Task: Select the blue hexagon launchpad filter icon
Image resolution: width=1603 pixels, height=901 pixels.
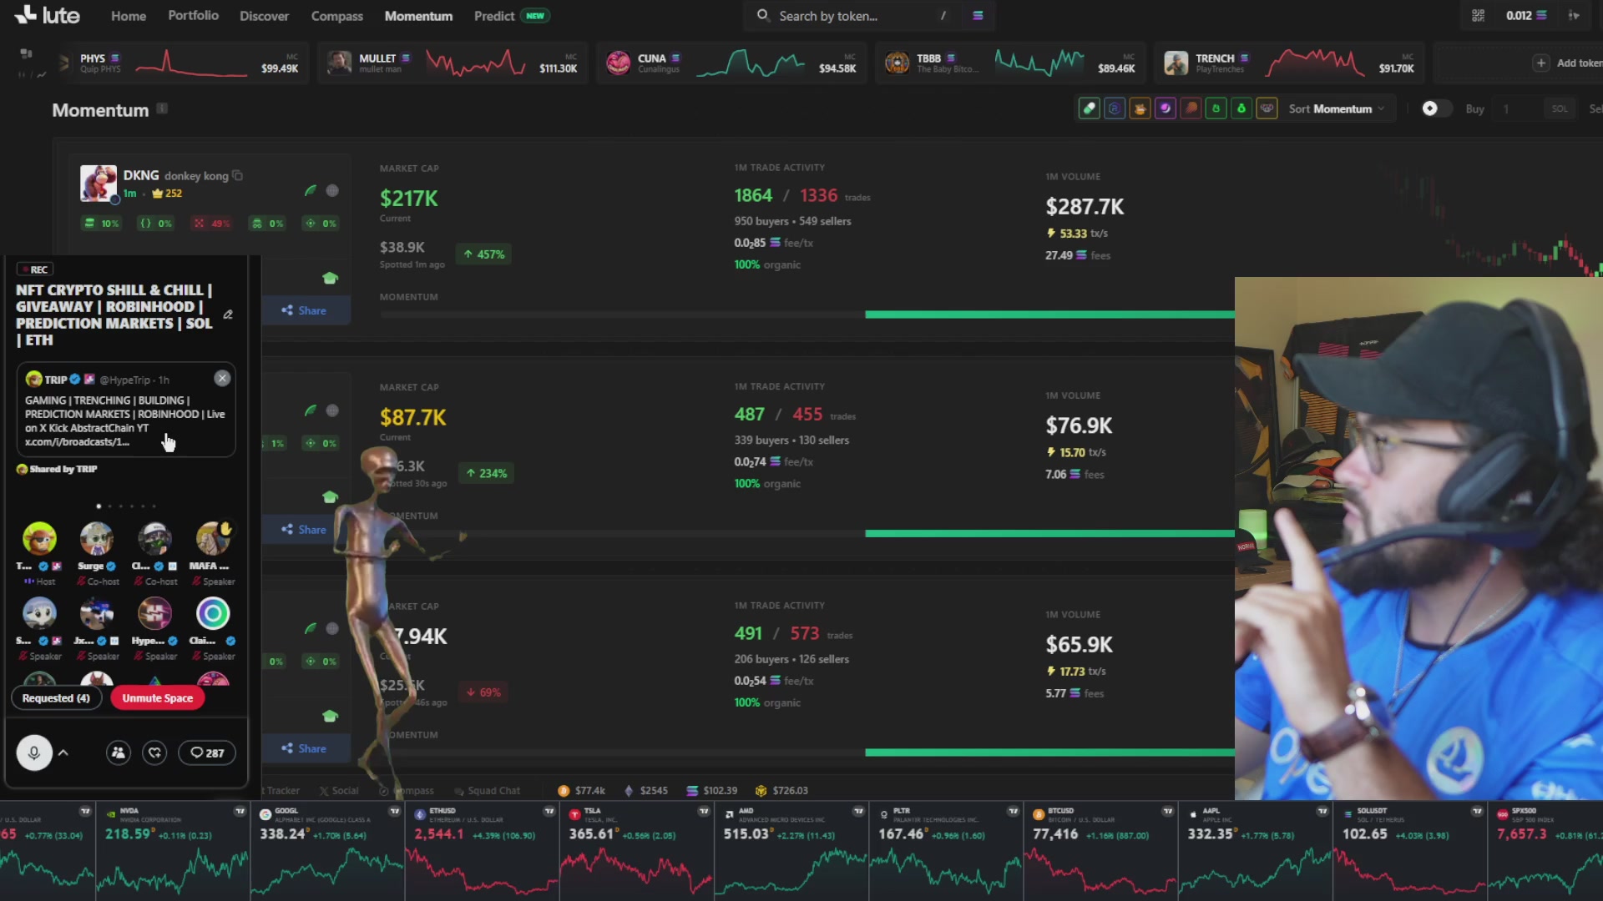Action: [1115, 108]
